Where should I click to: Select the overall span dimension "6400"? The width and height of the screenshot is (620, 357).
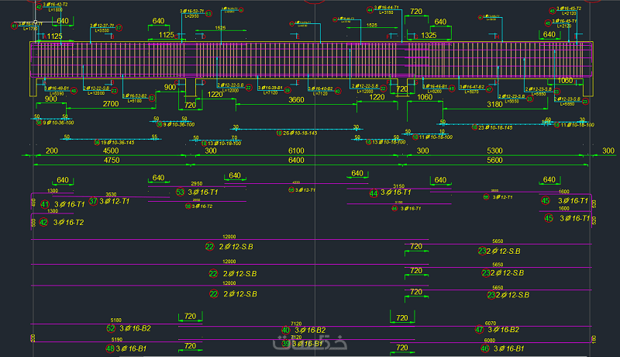coord(296,161)
